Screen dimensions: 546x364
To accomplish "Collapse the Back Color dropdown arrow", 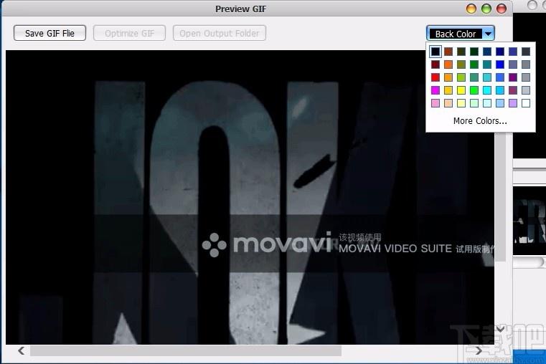I will tap(488, 34).
